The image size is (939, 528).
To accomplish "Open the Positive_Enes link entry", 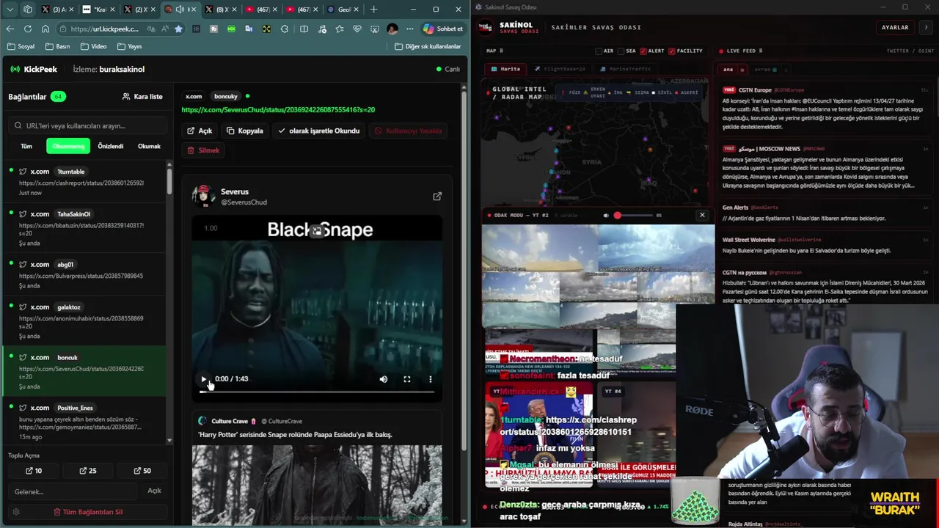I will (84, 422).
